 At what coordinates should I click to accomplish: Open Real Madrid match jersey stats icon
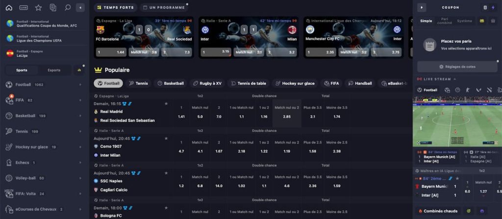tap(125, 104)
